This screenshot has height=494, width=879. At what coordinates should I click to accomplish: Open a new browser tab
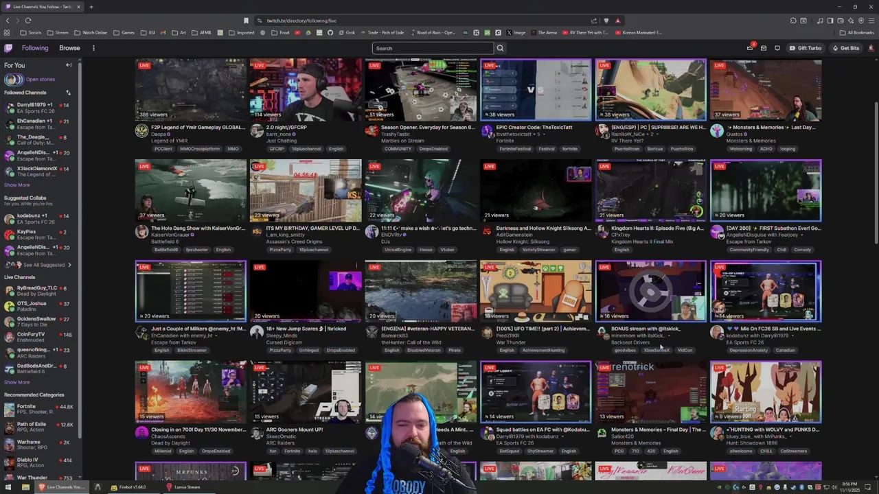point(91,7)
